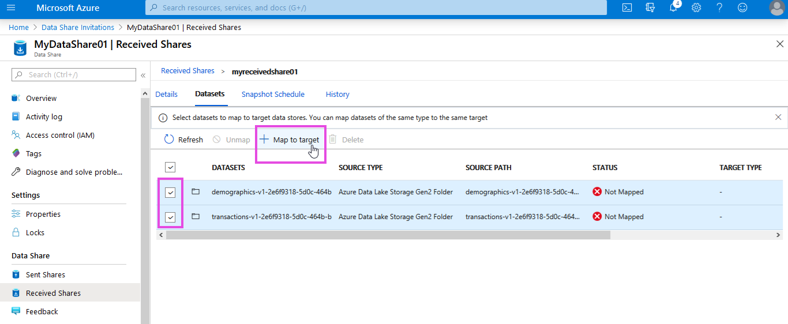Image resolution: width=788 pixels, height=324 pixels.
Task: Open the user account avatar
Action: (777, 7)
